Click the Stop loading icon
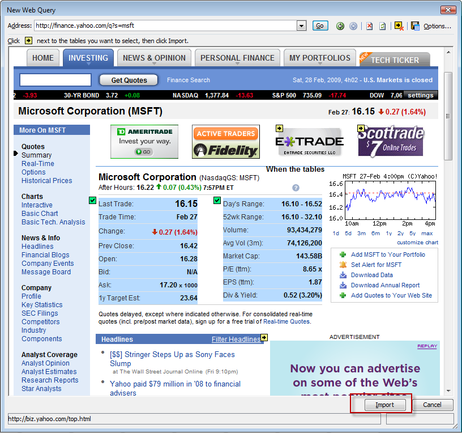This screenshot has height=433, width=462. pos(369,26)
